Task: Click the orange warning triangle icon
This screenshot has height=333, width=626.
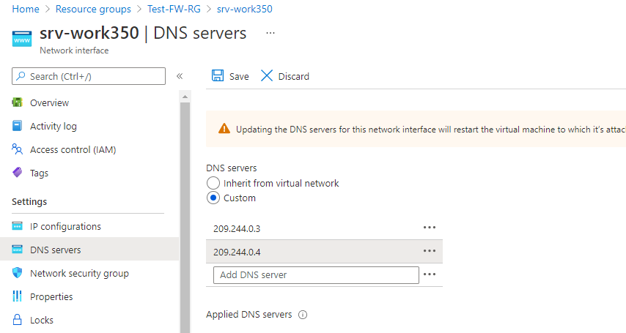Action: [224, 128]
